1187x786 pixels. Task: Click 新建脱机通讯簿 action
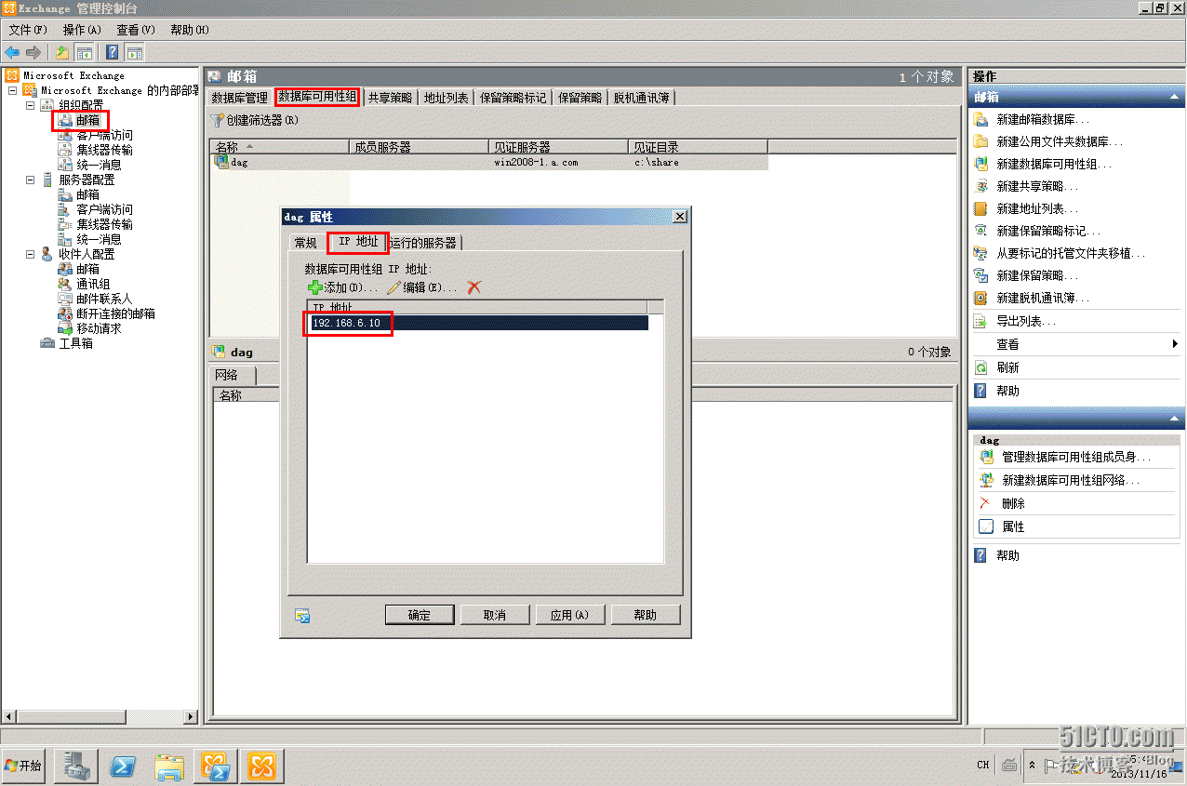1043,298
